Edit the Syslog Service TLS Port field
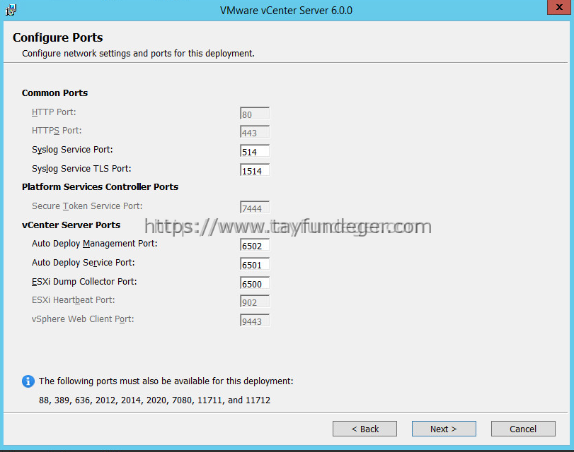Image resolution: width=574 pixels, height=452 pixels. click(x=255, y=170)
